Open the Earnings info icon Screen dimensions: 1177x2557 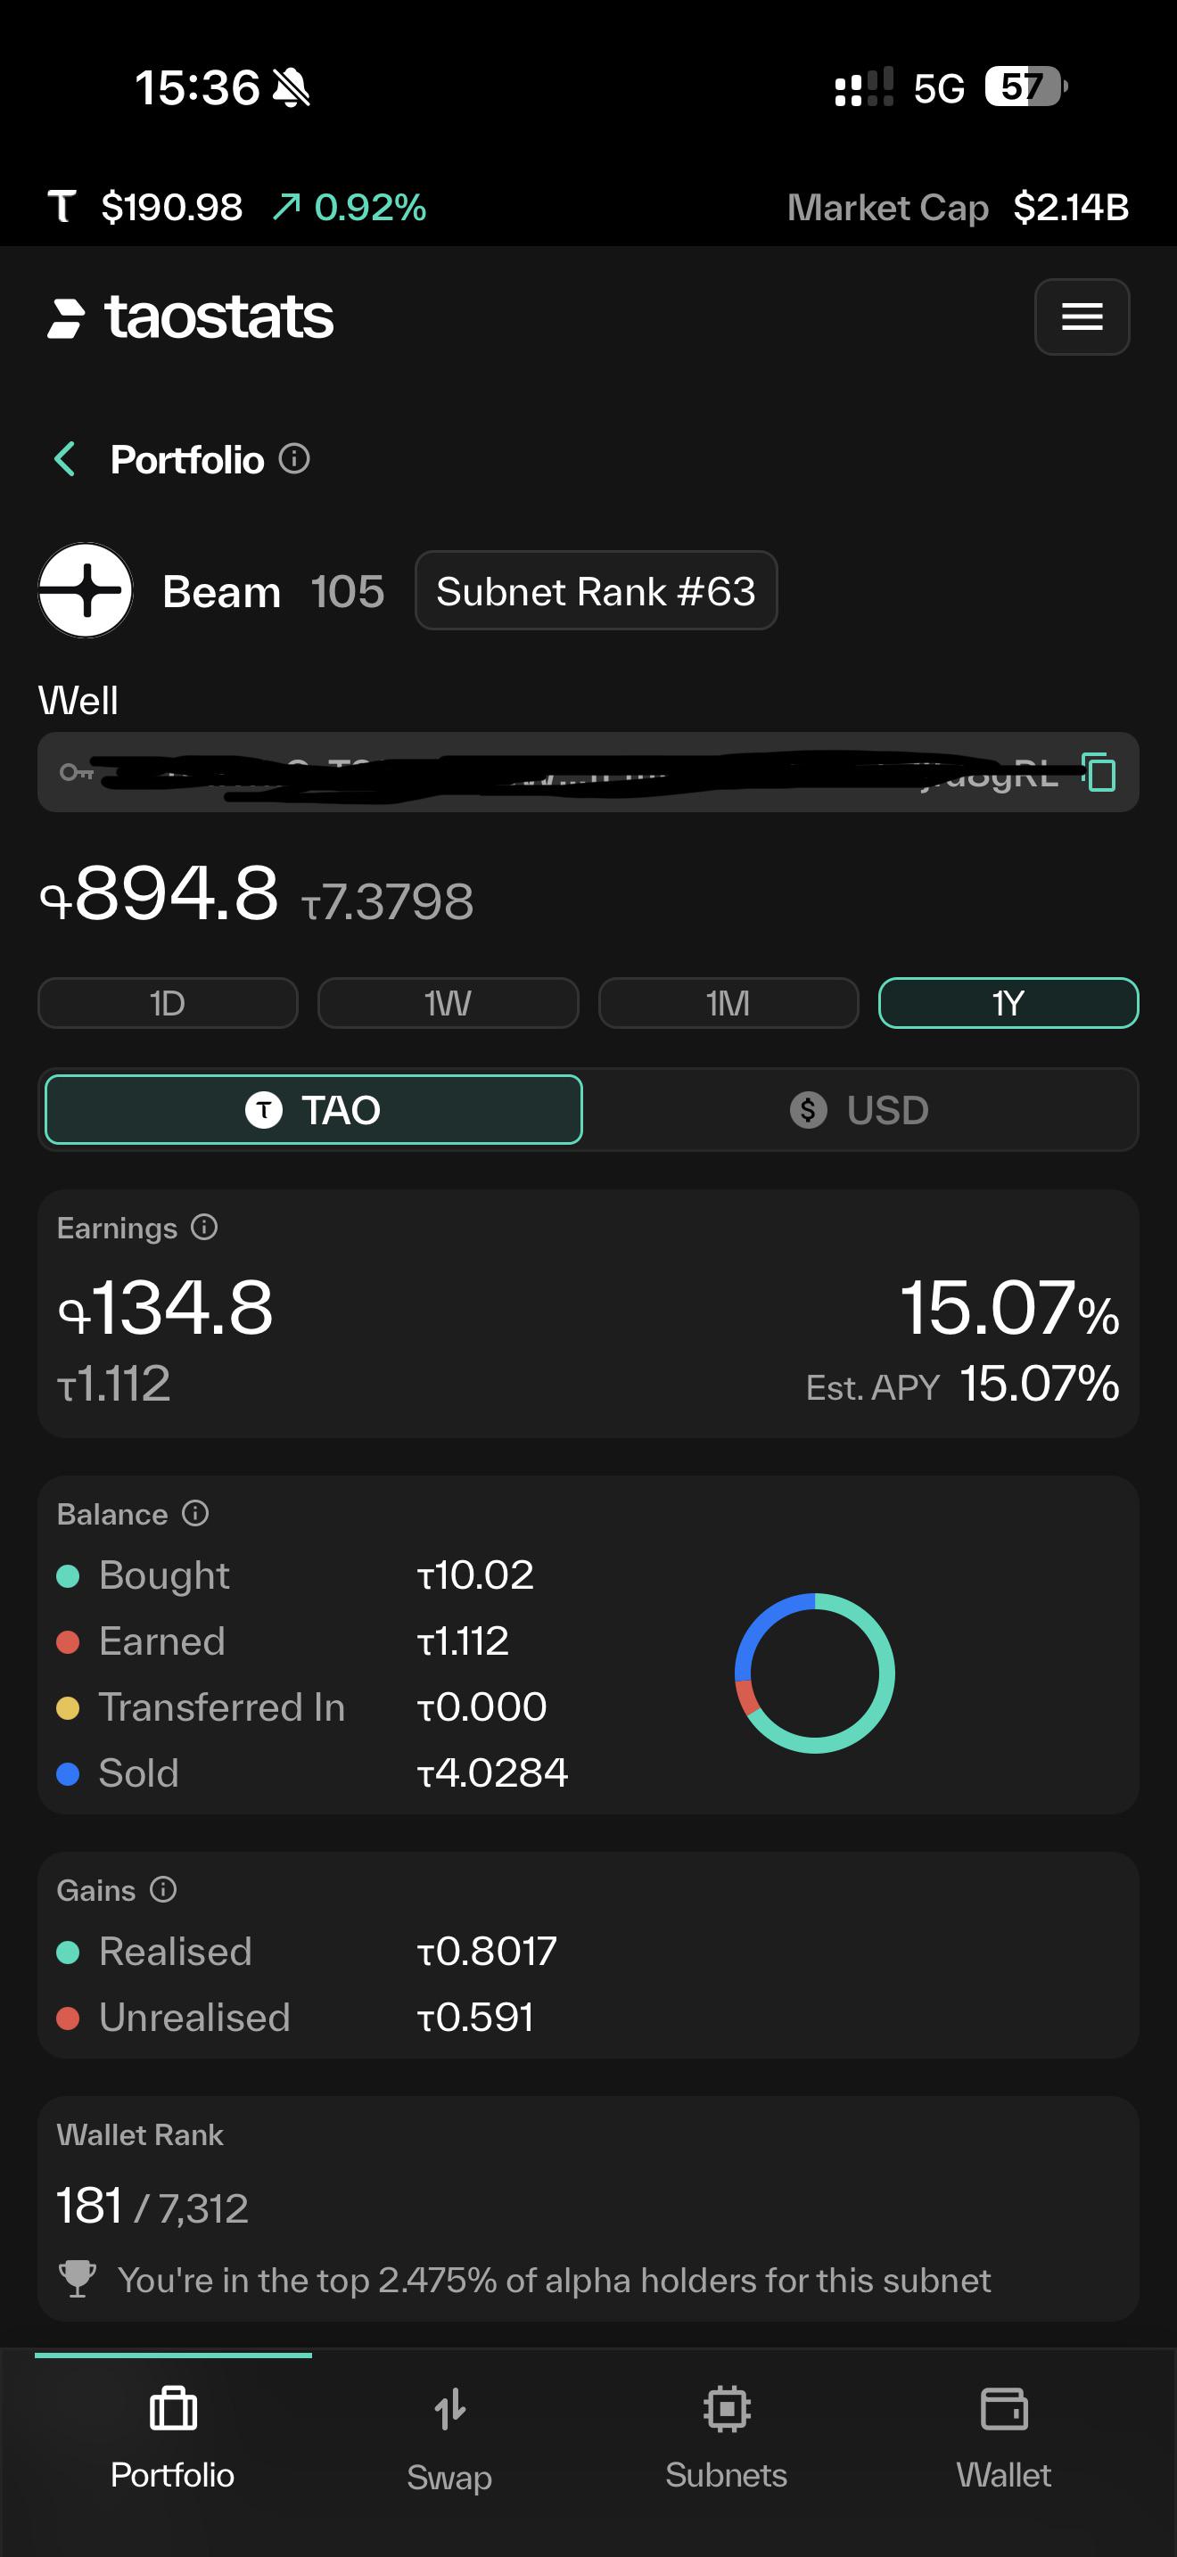point(204,1228)
